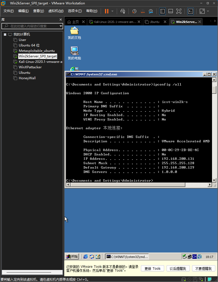Close the 库 library panel
The height and width of the screenshot is (282, 218).
point(60,20)
